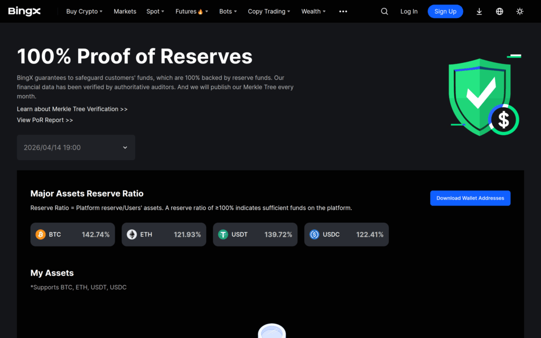This screenshot has width=541, height=338.
Task: Click the USDC coin icon
Action: tap(314, 234)
